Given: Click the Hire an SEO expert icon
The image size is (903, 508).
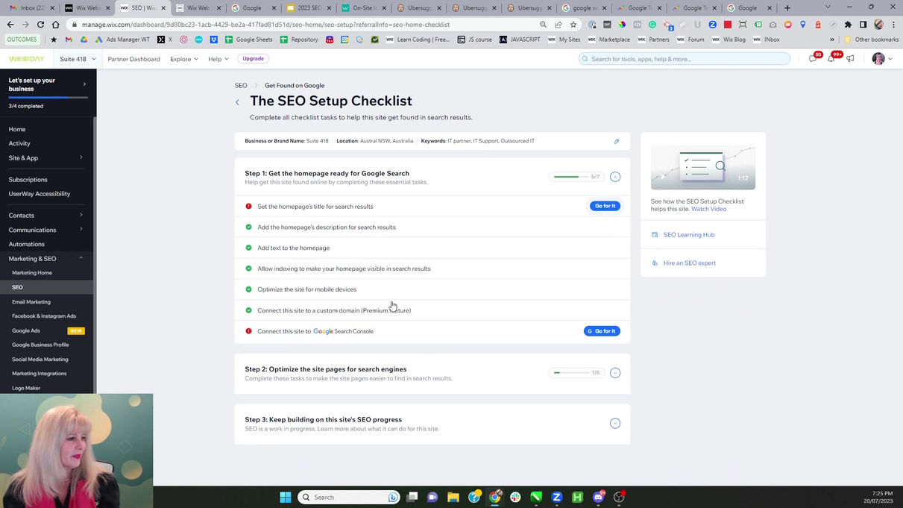Looking at the screenshot, I should [x=655, y=263].
